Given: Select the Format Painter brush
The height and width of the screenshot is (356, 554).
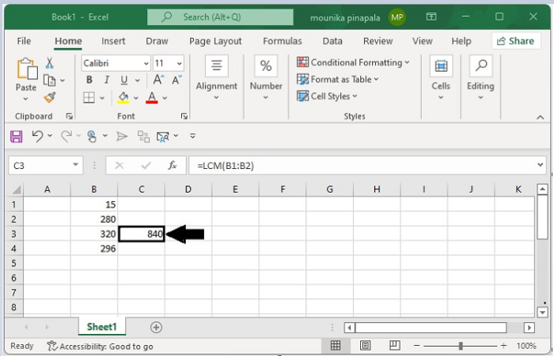Looking at the screenshot, I should click(x=50, y=97).
